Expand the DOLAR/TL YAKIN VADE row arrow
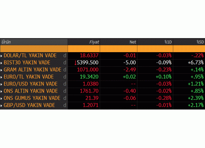The image size is (205, 148). point(1,56)
